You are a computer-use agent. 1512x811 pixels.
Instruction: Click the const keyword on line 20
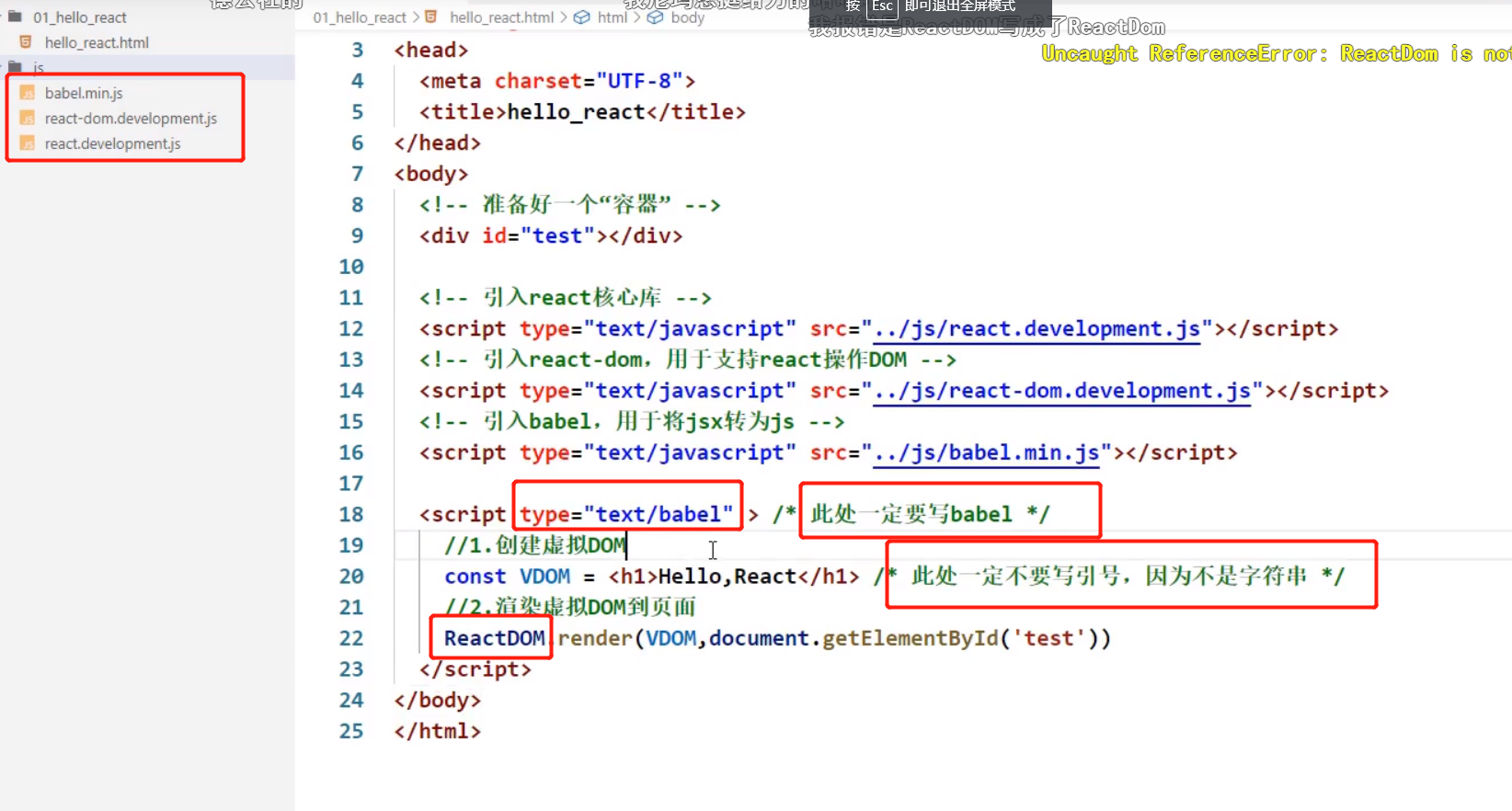(475, 577)
